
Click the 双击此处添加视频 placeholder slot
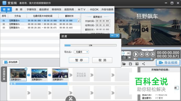[x=81, y=75]
